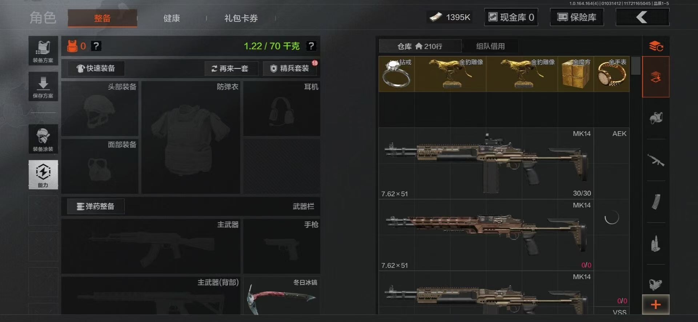Filter warehouse by magazine icon
698x322 pixels.
pyautogui.click(x=655, y=202)
